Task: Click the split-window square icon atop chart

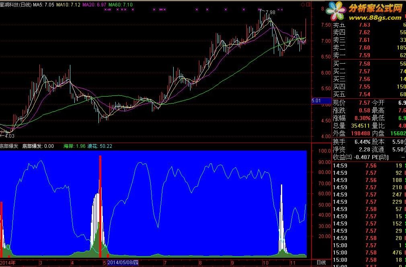Action: [308, 4]
